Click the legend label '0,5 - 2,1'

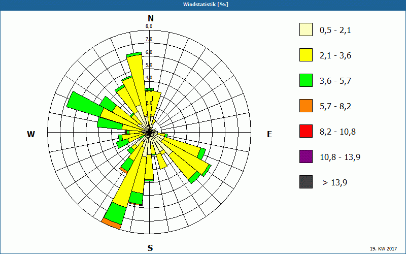(335, 30)
